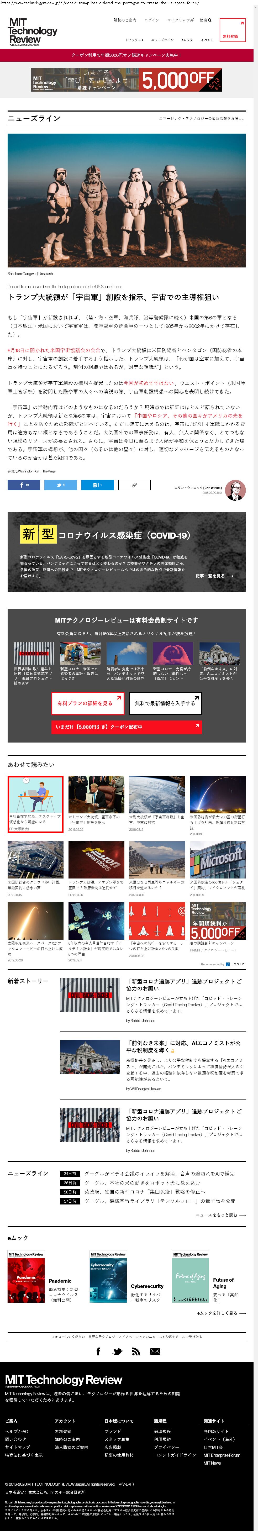Click ニュースをもっと読む link
258x1531 pixels.
[x=220, y=1215]
